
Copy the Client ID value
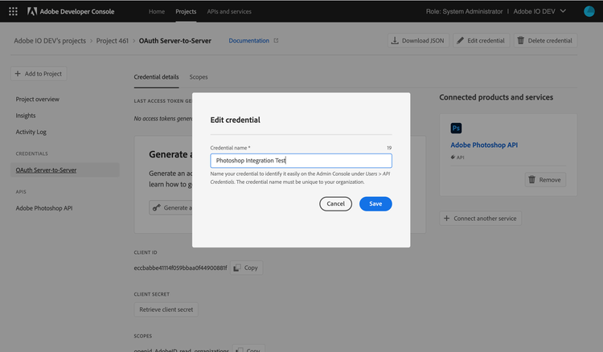pyautogui.click(x=247, y=268)
